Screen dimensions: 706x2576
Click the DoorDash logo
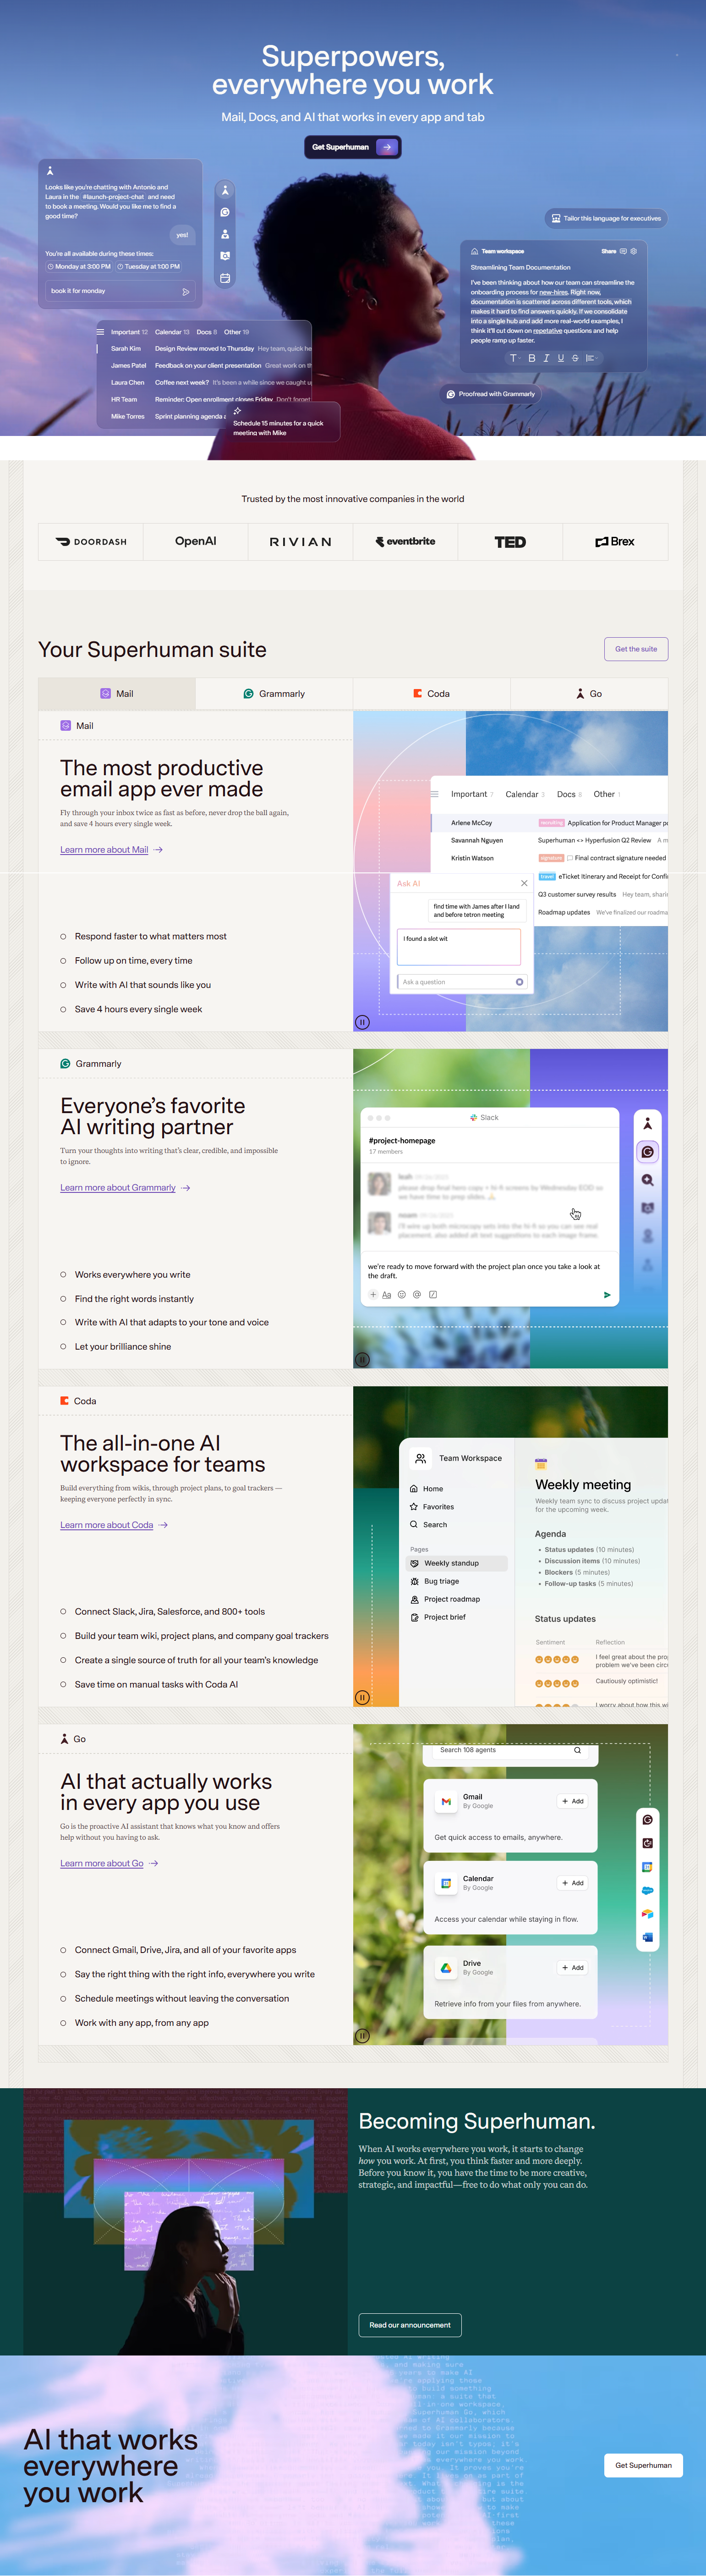(x=91, y=541)
